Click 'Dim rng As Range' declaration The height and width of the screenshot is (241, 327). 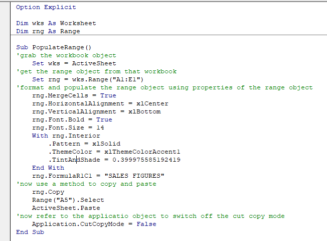point(48,31)
